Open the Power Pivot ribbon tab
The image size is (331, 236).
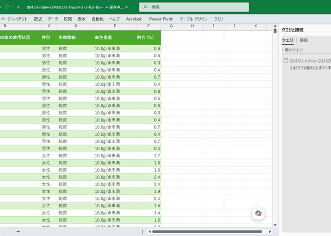(x=161, y=19)
